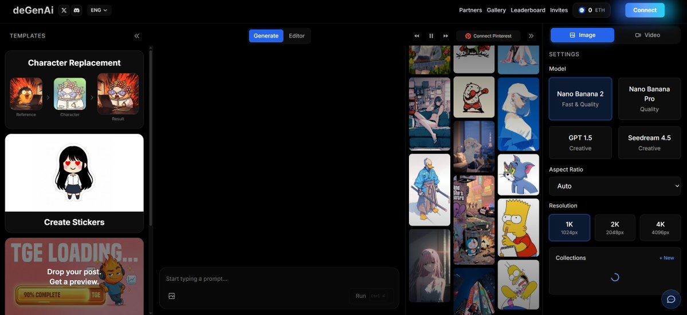Click + New in Collections
Screen dimensions: 687x315
click(x=666, y=258)
